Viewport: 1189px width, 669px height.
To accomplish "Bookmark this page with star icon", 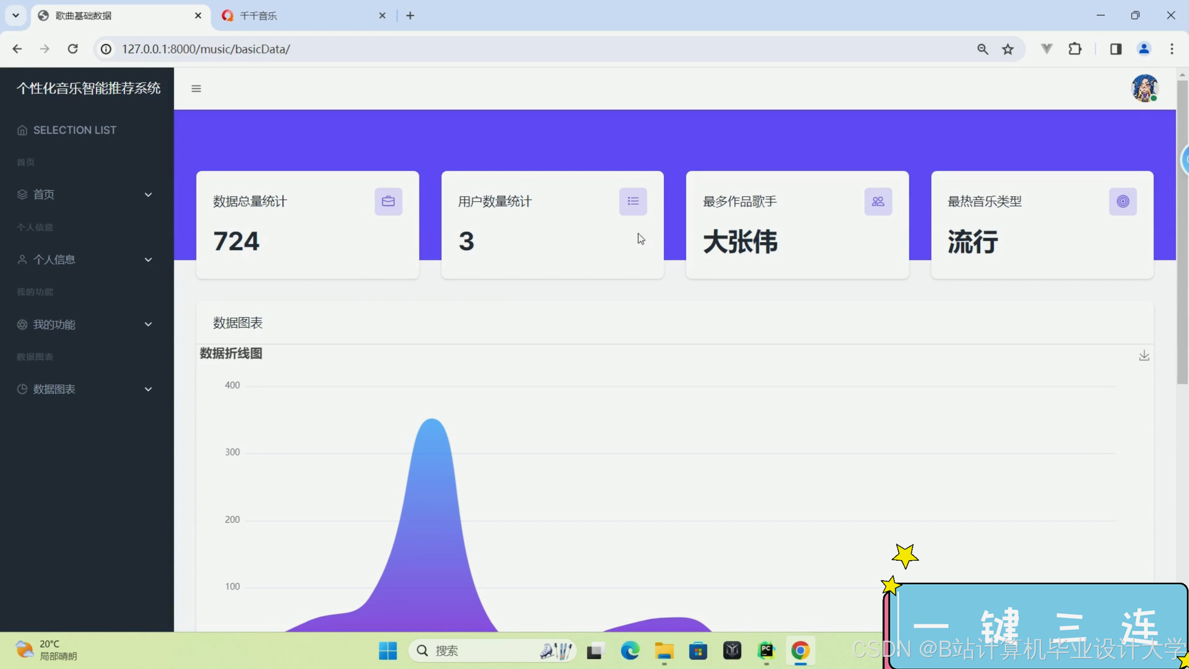I will click(x=1008, y=49).
